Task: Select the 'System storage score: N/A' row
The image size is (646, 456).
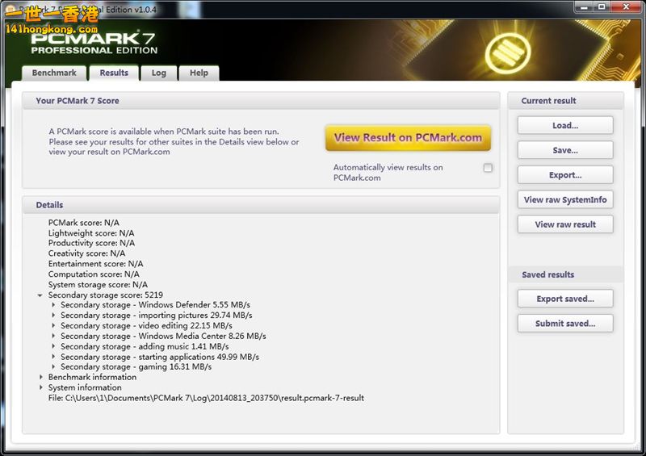Action: (x=98, y=285)
